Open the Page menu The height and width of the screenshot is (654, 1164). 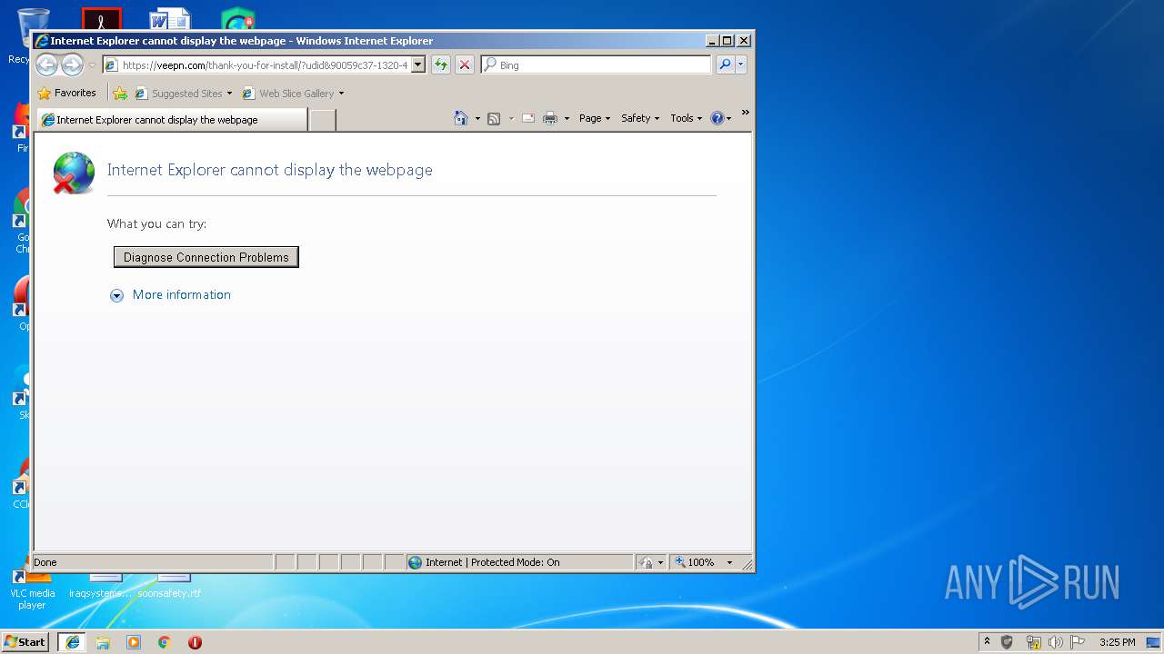[595, 118]
